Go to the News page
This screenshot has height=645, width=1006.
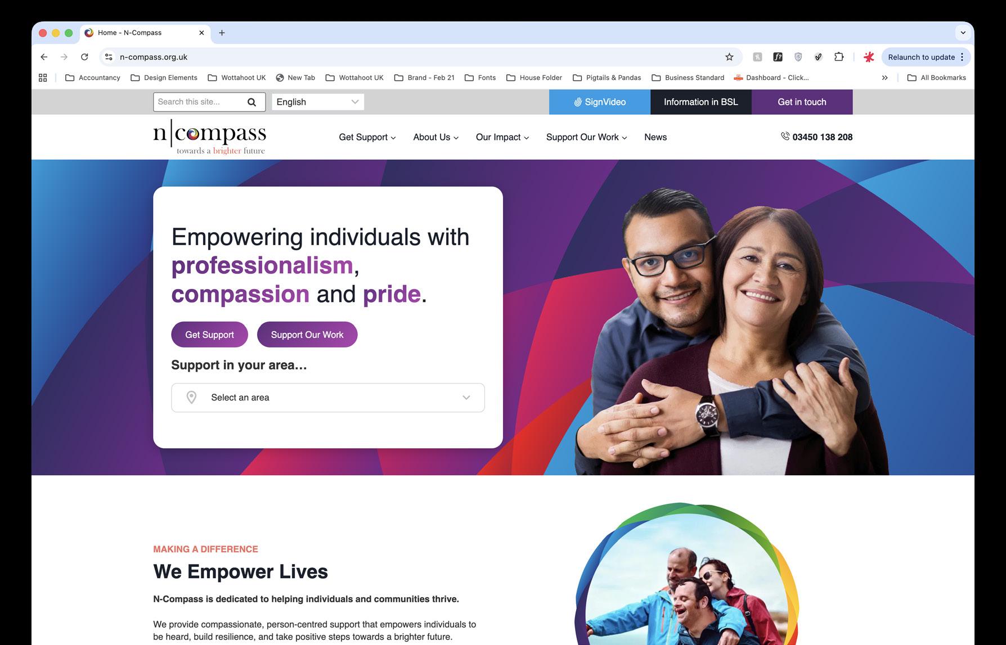coord(655,137)
